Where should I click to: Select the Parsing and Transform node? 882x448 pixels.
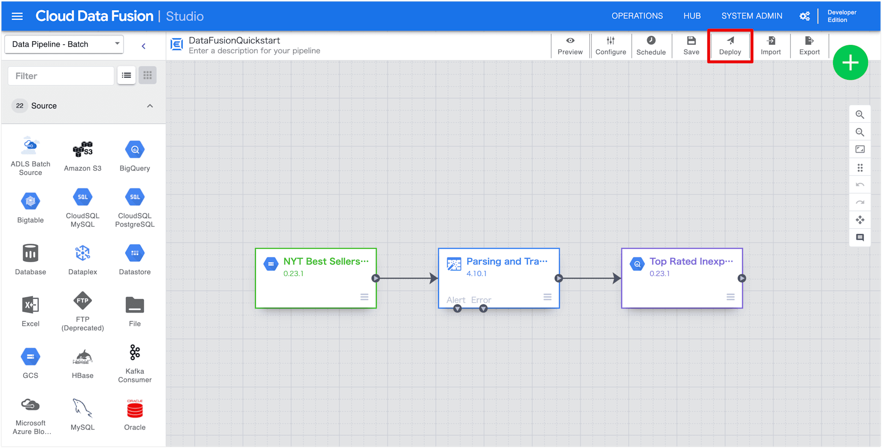499,278
